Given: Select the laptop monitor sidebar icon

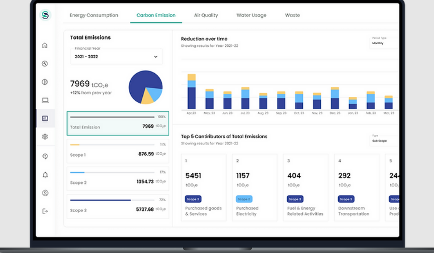Looking at the screenshot, I should (x=45, y=100).
